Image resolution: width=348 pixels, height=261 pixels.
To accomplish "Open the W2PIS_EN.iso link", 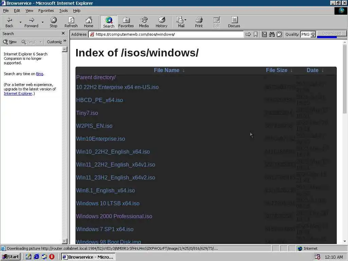I will (x=94, y=126).
